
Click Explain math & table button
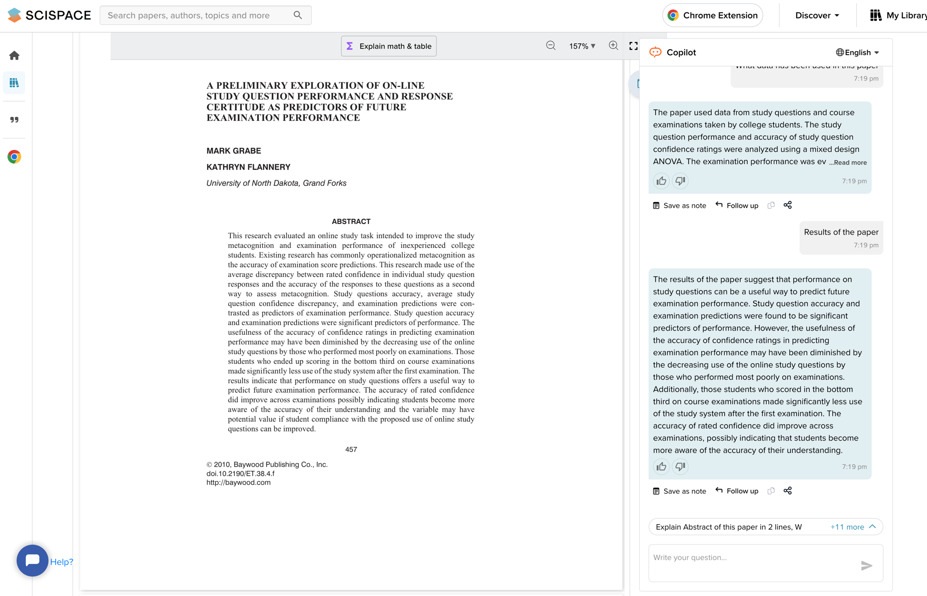click(x=389, y=46)
